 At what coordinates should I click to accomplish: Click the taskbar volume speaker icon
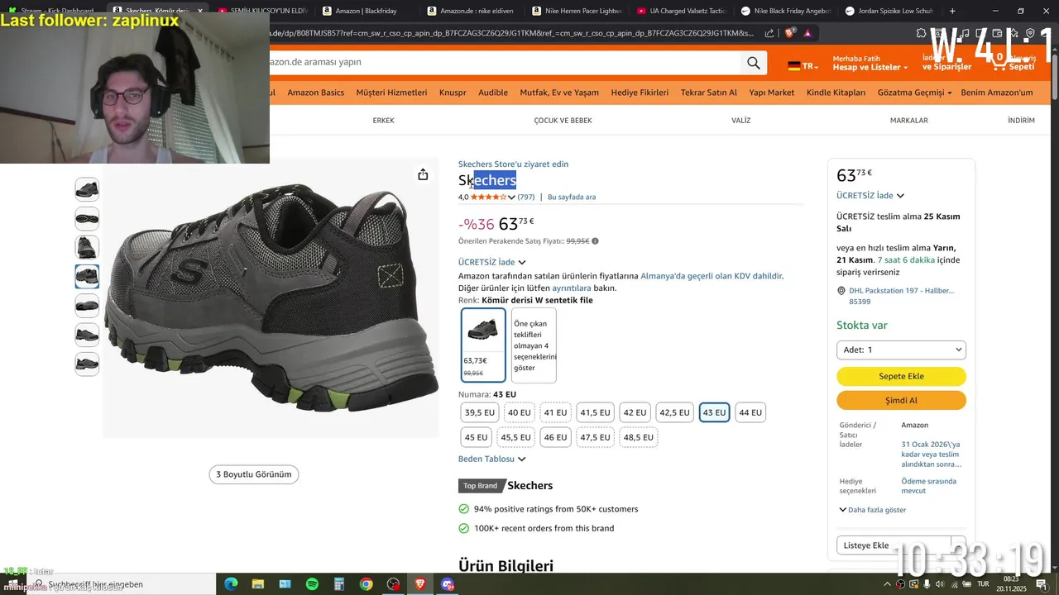(x=940, y=584)
